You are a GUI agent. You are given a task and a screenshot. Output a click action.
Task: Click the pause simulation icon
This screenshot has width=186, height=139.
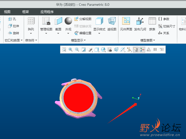coord(155,50)
